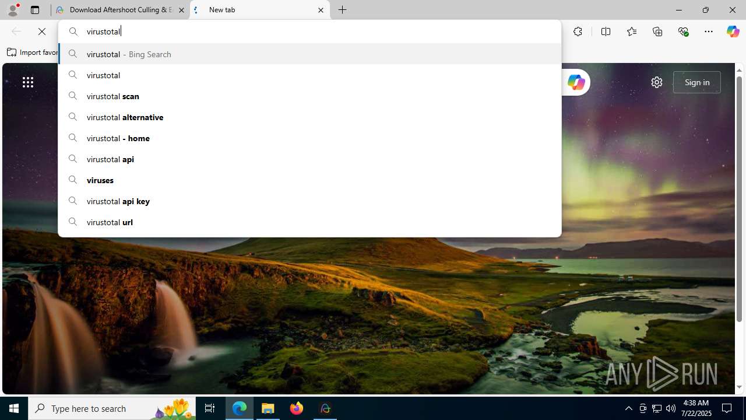Choose virustotal alternative suggestion

(x=309, y=117)
